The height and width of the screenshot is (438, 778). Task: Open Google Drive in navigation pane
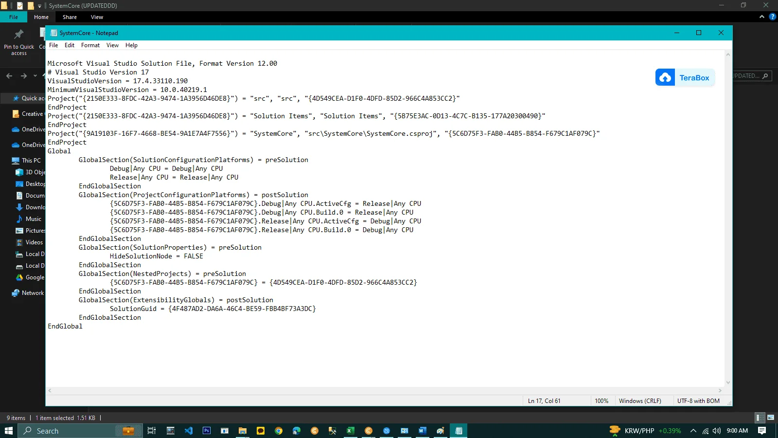[30, 277]
